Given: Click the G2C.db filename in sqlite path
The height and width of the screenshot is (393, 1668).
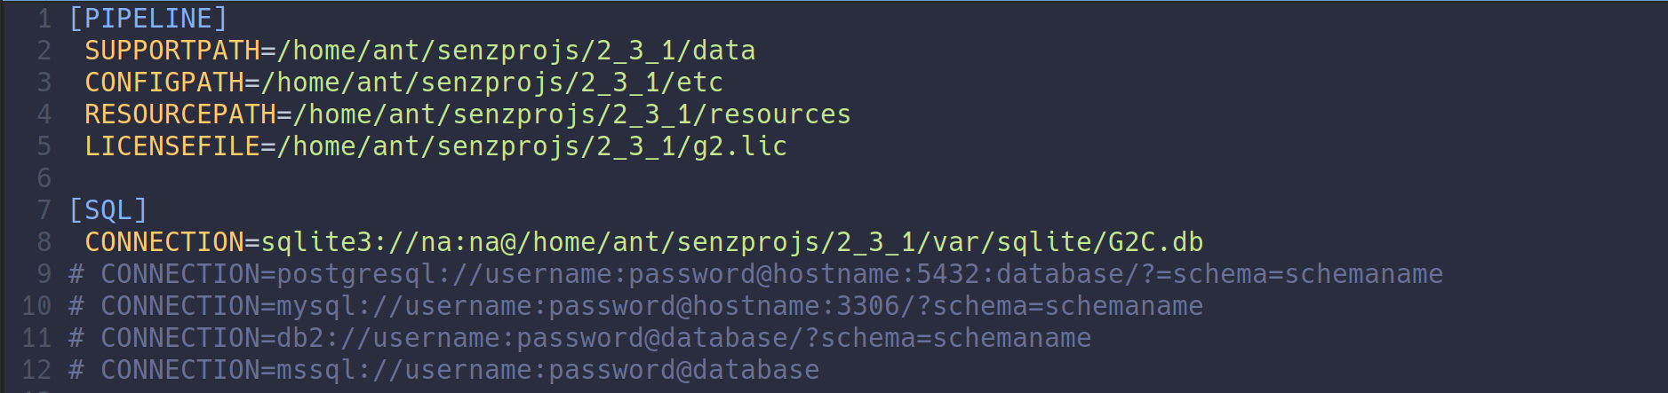Looking at the screenshot, I should pos(1155,242).
